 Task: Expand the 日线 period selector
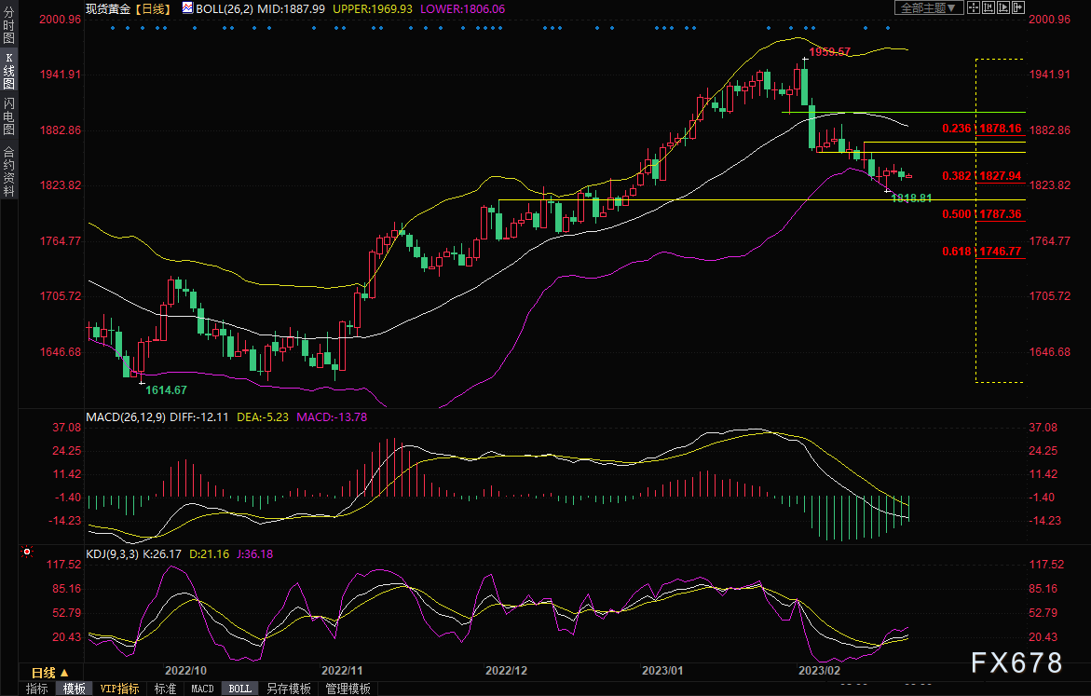coord(49,673)
